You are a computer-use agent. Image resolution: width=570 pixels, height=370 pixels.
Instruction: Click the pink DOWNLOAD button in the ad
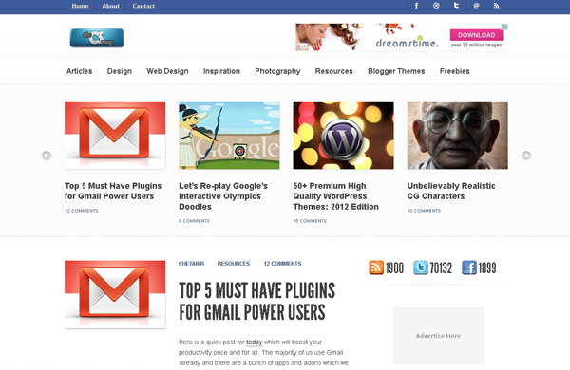(476, 35)
